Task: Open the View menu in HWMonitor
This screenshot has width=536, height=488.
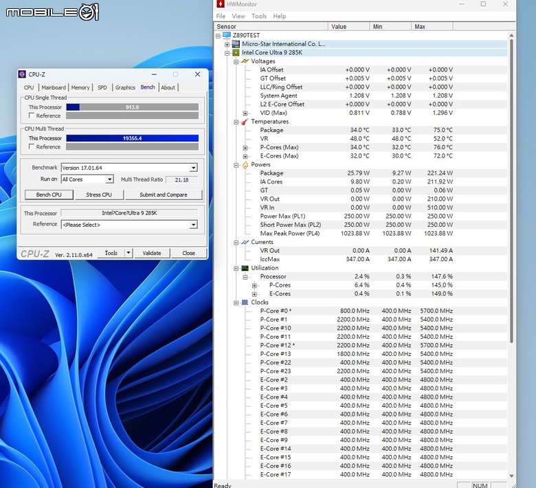Action: click(238, 16)
